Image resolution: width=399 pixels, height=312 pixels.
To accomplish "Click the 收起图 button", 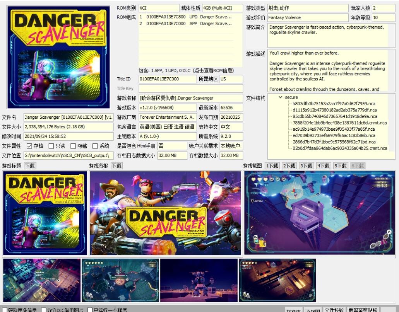I will tap(313, 310).
